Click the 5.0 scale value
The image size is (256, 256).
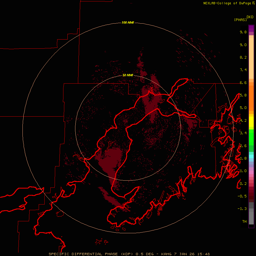[243, 108]
